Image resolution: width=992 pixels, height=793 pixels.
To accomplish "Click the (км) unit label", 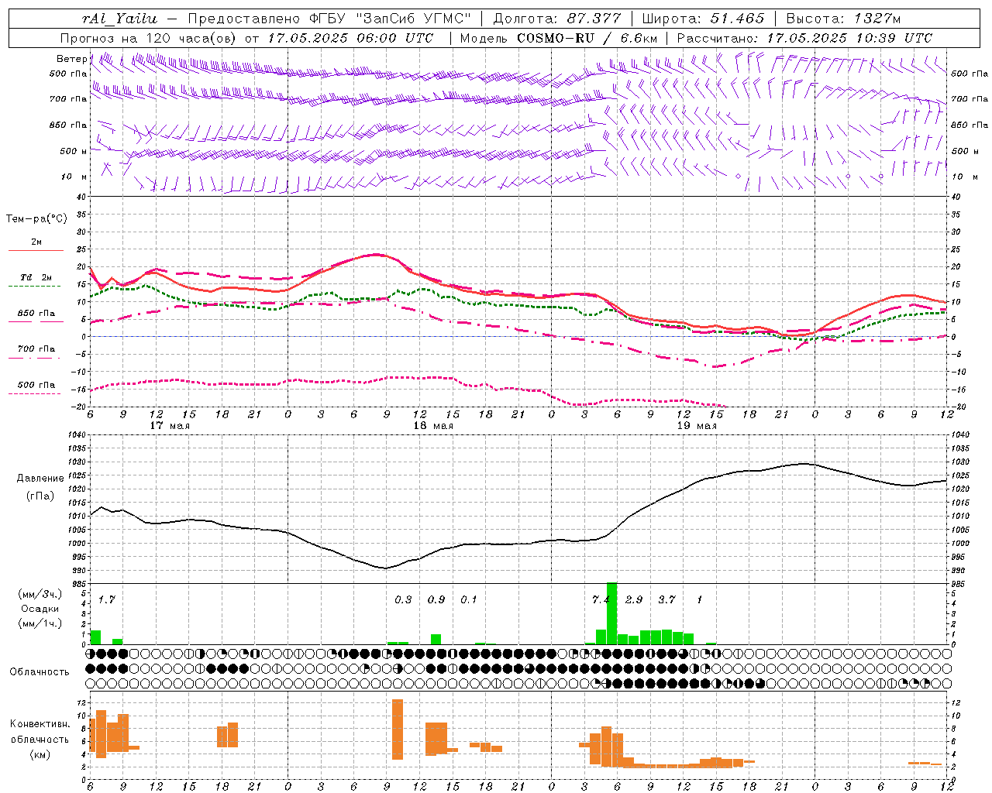I will click(x=40, y=754).
